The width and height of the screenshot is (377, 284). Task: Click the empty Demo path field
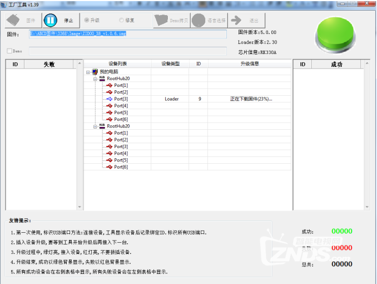(x=128, y=51)
